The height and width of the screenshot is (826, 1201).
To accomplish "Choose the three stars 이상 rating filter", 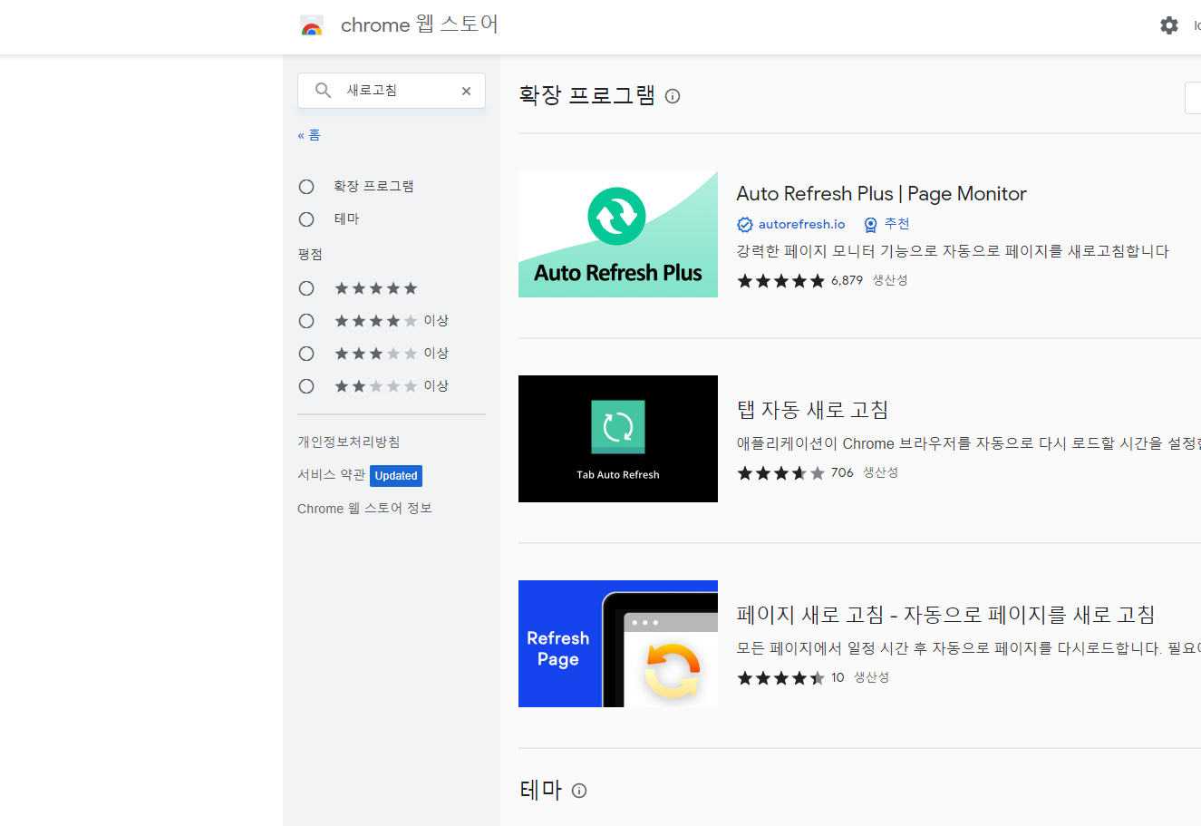I will [306, 354].
